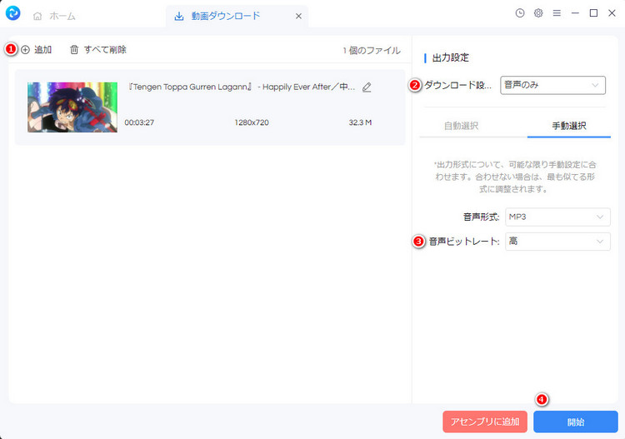Screen dimensions: 625x439
Task: Close the application window
Action: [612, 13]
